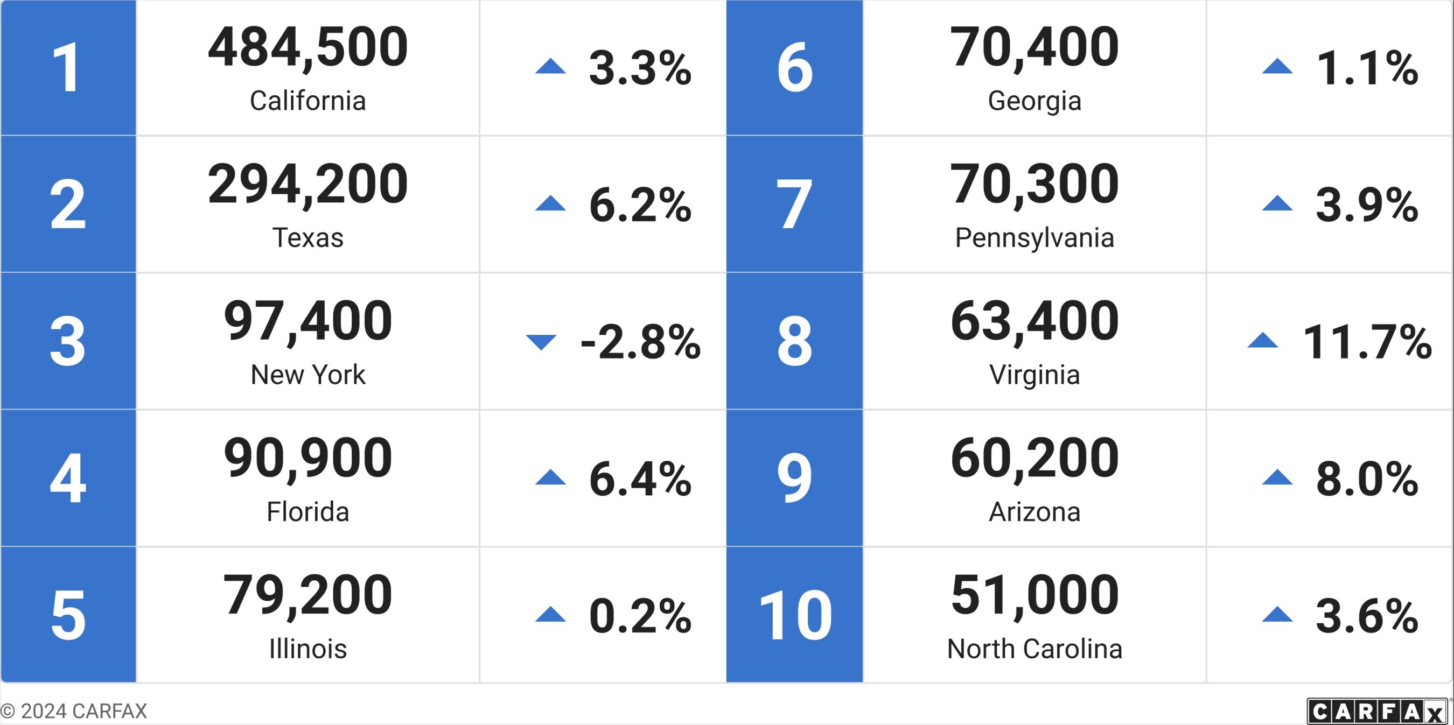This screenshot has width=1454, height=725.
Task: Click the up arrow next to Florida 6.4%
Action: click(x=550, y=478)
